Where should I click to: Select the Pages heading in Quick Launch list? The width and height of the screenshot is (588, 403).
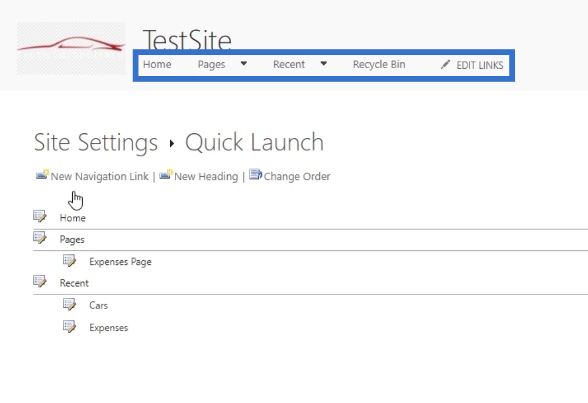72,240
